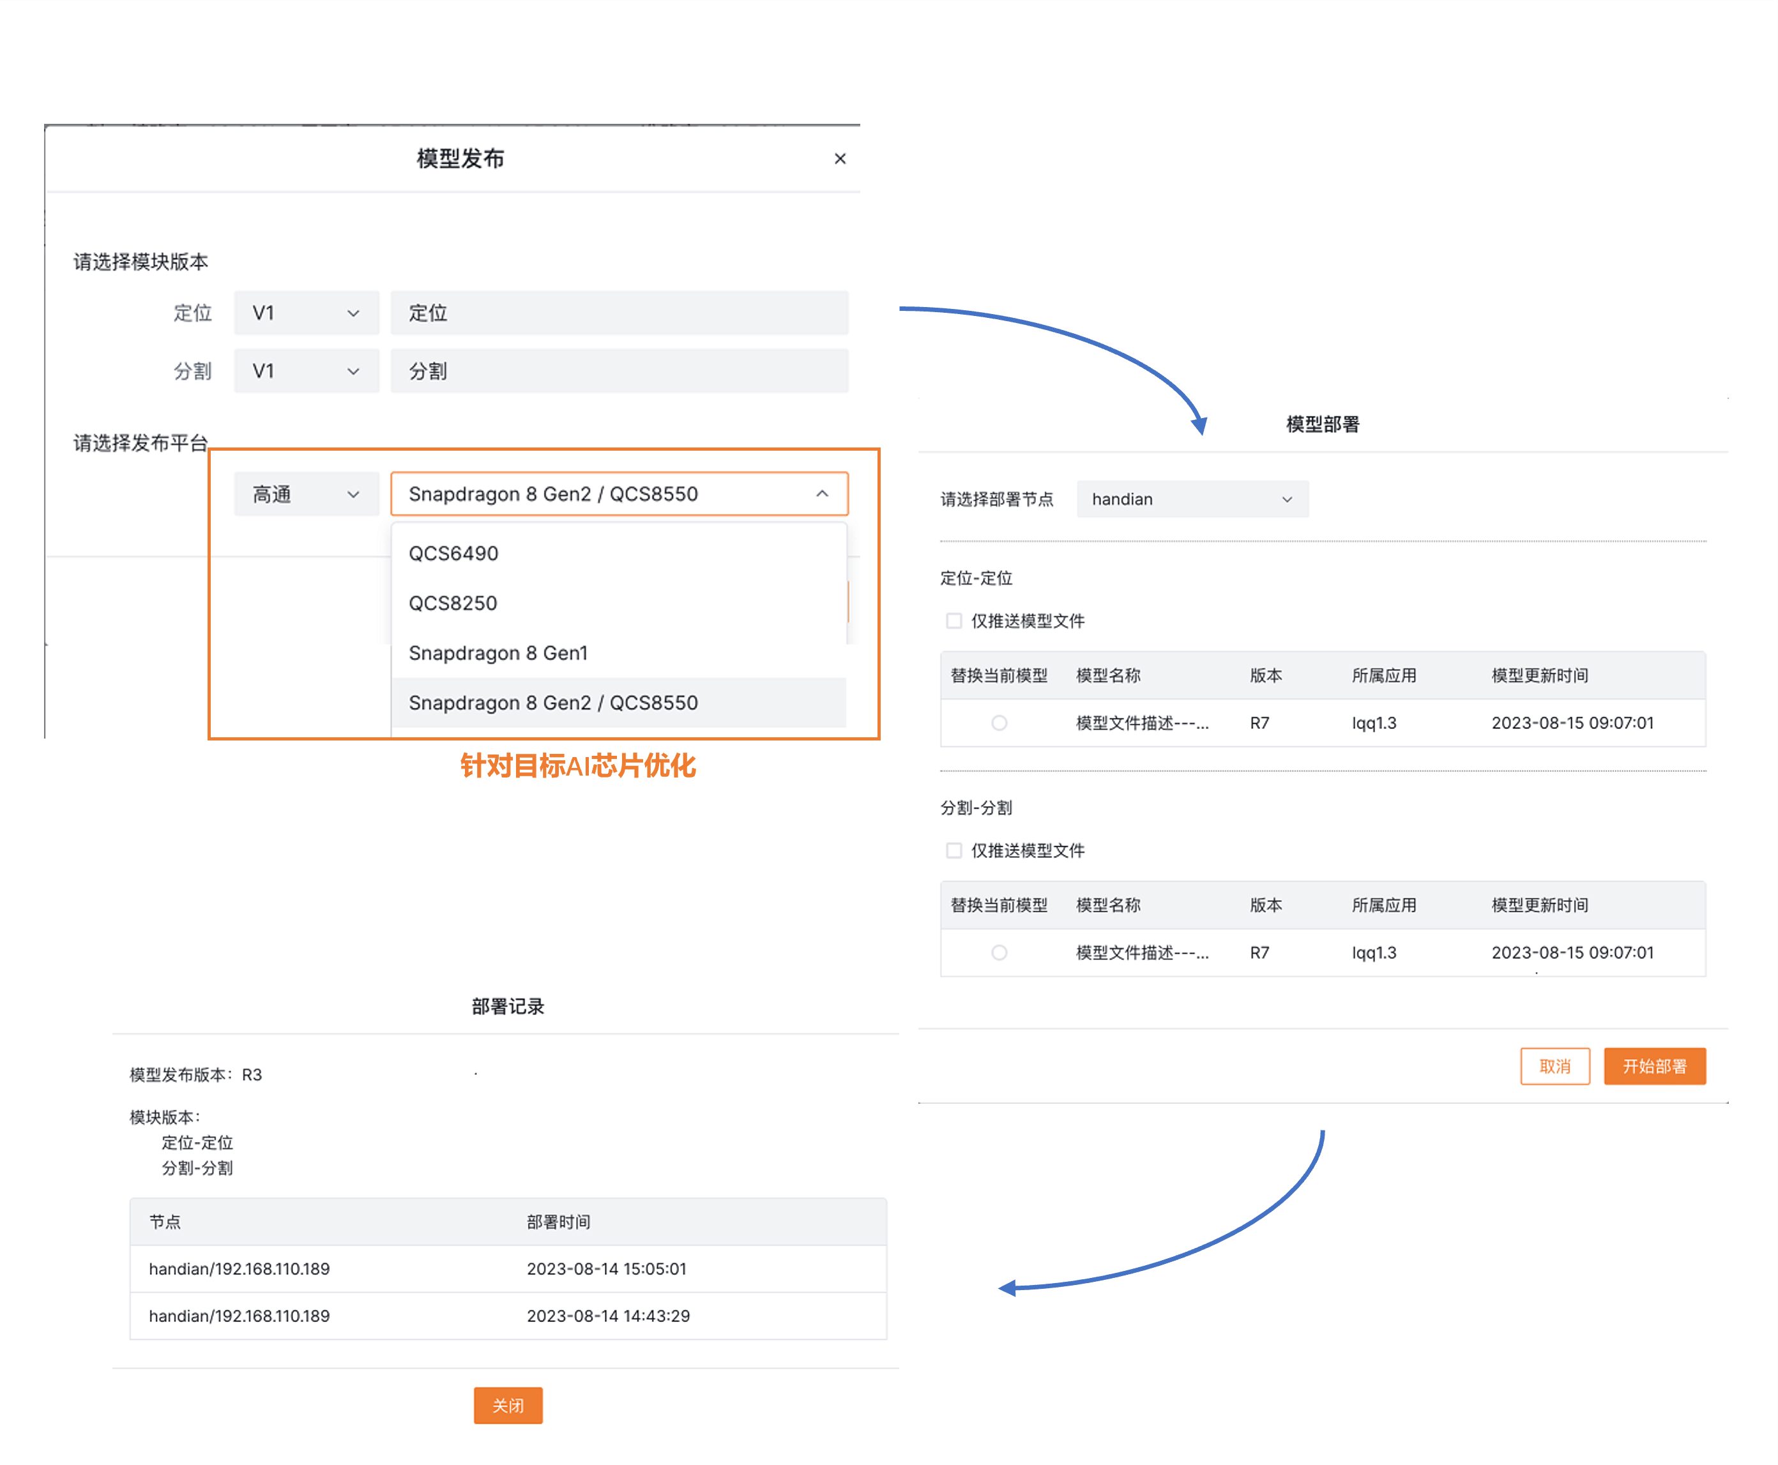The width and height of the screenshot is (1778, 1465).
Task: Select replace-model radio in 定位-定位 table
Action: [x=999, y=723]
